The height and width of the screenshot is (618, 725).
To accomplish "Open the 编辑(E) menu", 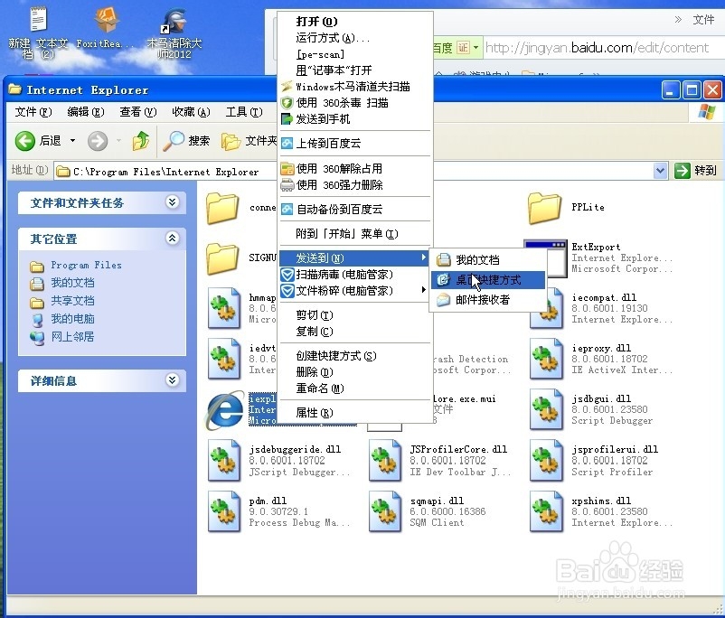I will 86,112.
